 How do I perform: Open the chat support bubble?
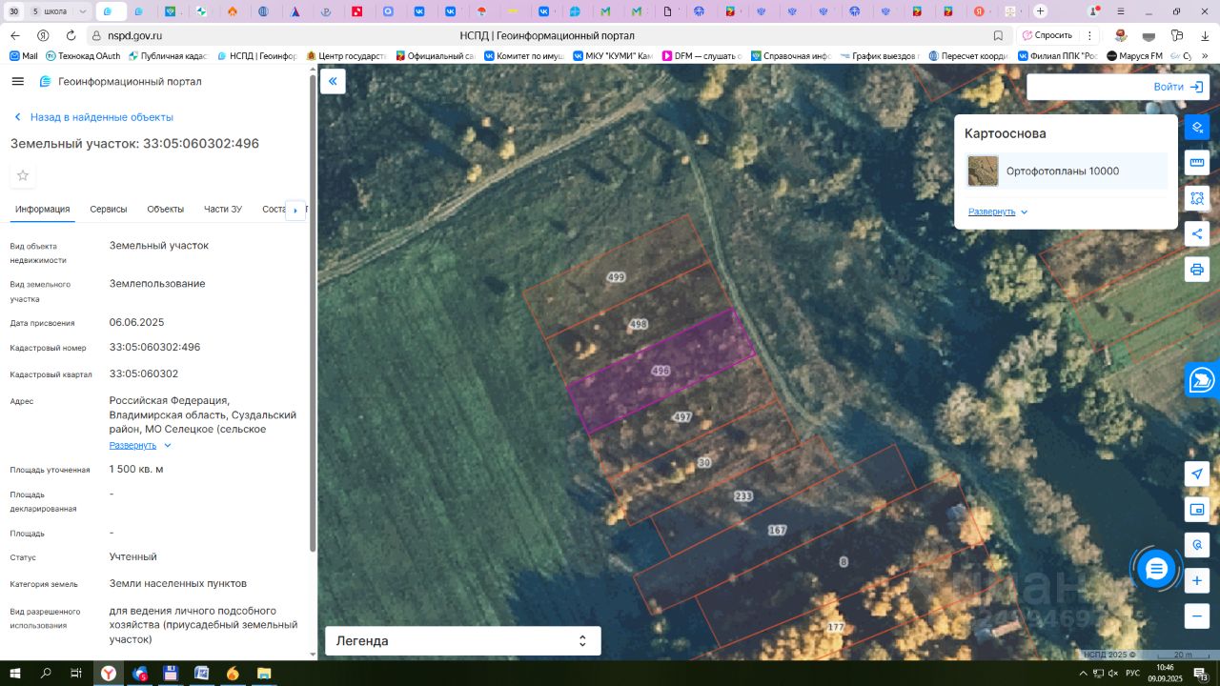coord(1156,569)
